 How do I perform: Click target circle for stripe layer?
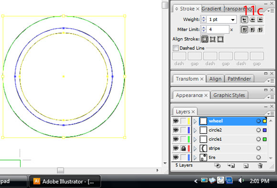[x=258, y=148]
